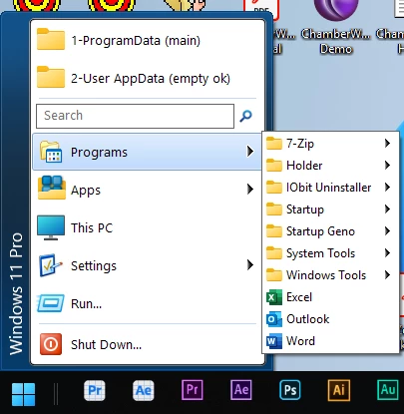Open the Programs menu entry
The image size is (404, 414).
(147, 152)
